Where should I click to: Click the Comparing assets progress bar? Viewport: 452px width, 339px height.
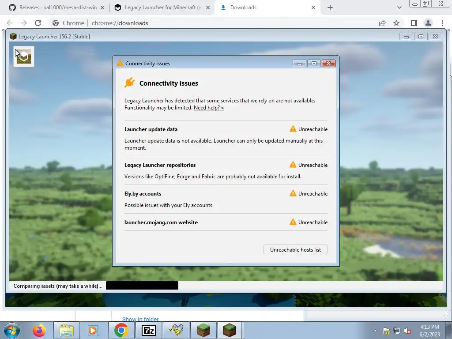point(142,286)
